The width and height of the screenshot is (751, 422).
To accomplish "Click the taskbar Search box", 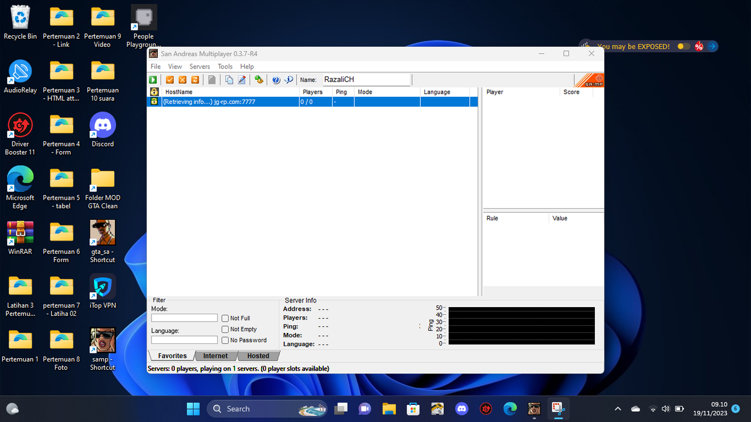I will (267, 409).
